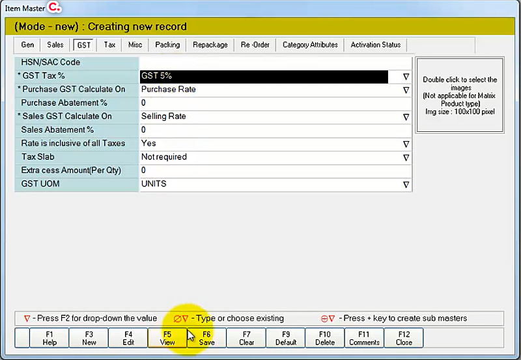Go to the Activation Status tab
The width and height of the screenshot is (521, 360).
click(x=376, y=45)
